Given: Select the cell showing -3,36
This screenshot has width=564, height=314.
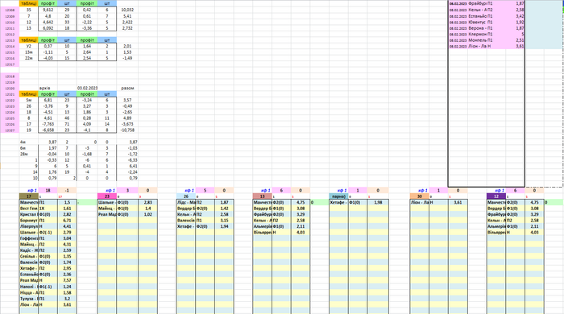Looking at the screenshot, I should [x=87, y=28].
